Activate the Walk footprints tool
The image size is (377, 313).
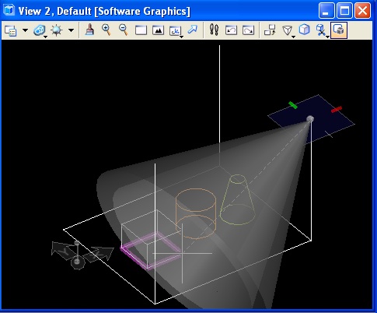point(214,30)
